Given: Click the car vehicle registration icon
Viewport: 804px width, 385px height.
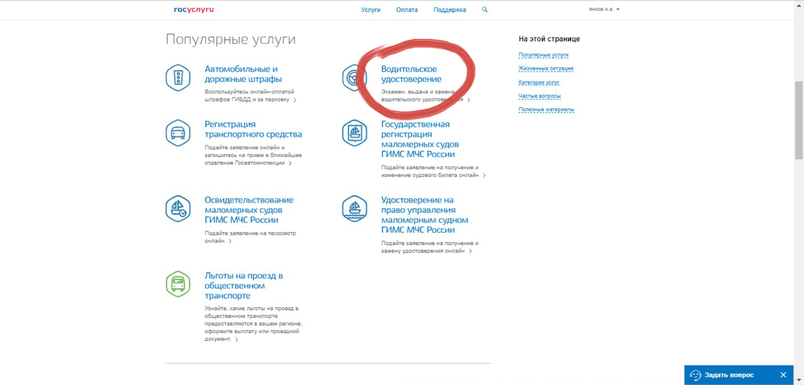Looking at the screenshot, I should coord(178,133).
